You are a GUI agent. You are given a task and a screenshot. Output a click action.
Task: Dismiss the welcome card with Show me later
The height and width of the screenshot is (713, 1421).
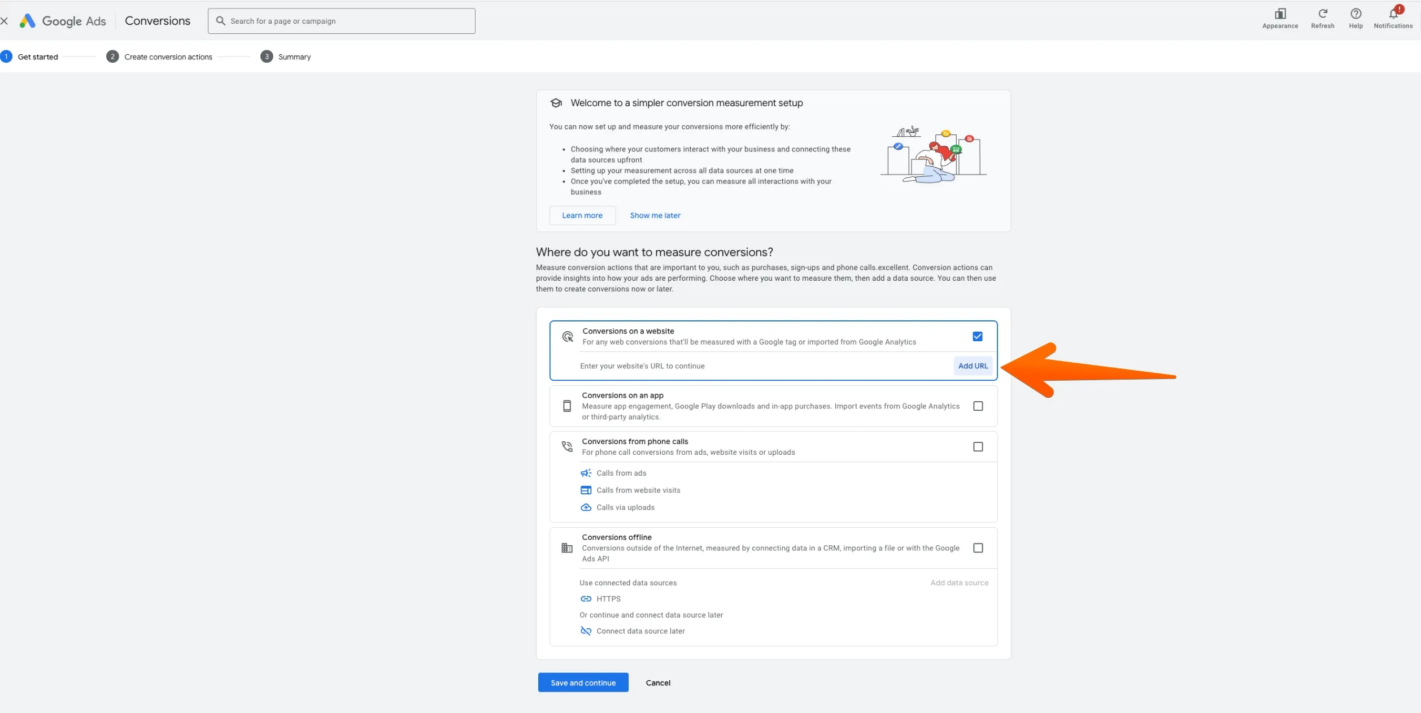(655, 215)
